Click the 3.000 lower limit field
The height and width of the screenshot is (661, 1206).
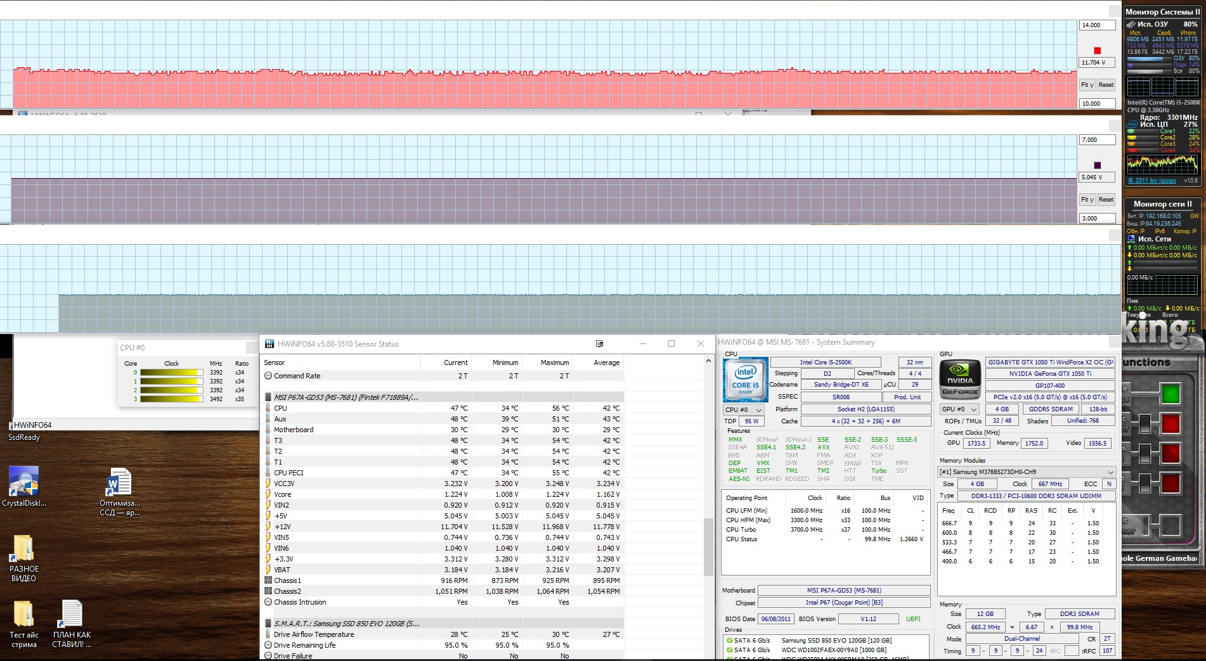pyautogui.click(x=1097, y=219)
